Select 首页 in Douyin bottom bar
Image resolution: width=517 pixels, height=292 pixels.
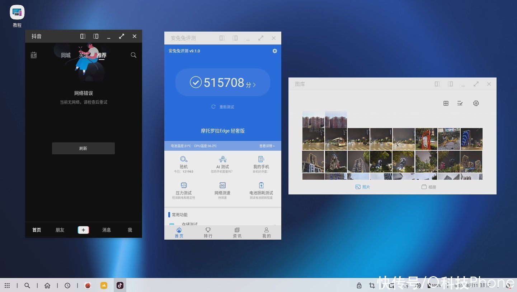tap(37, 230)
